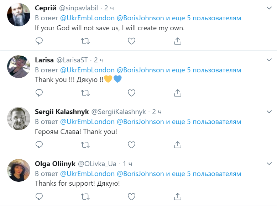The width and height of the screenshot is (277, 206).
Task: Retweet Olga Oliinyk's Thanks for support tweet
Action: point(85,197)
